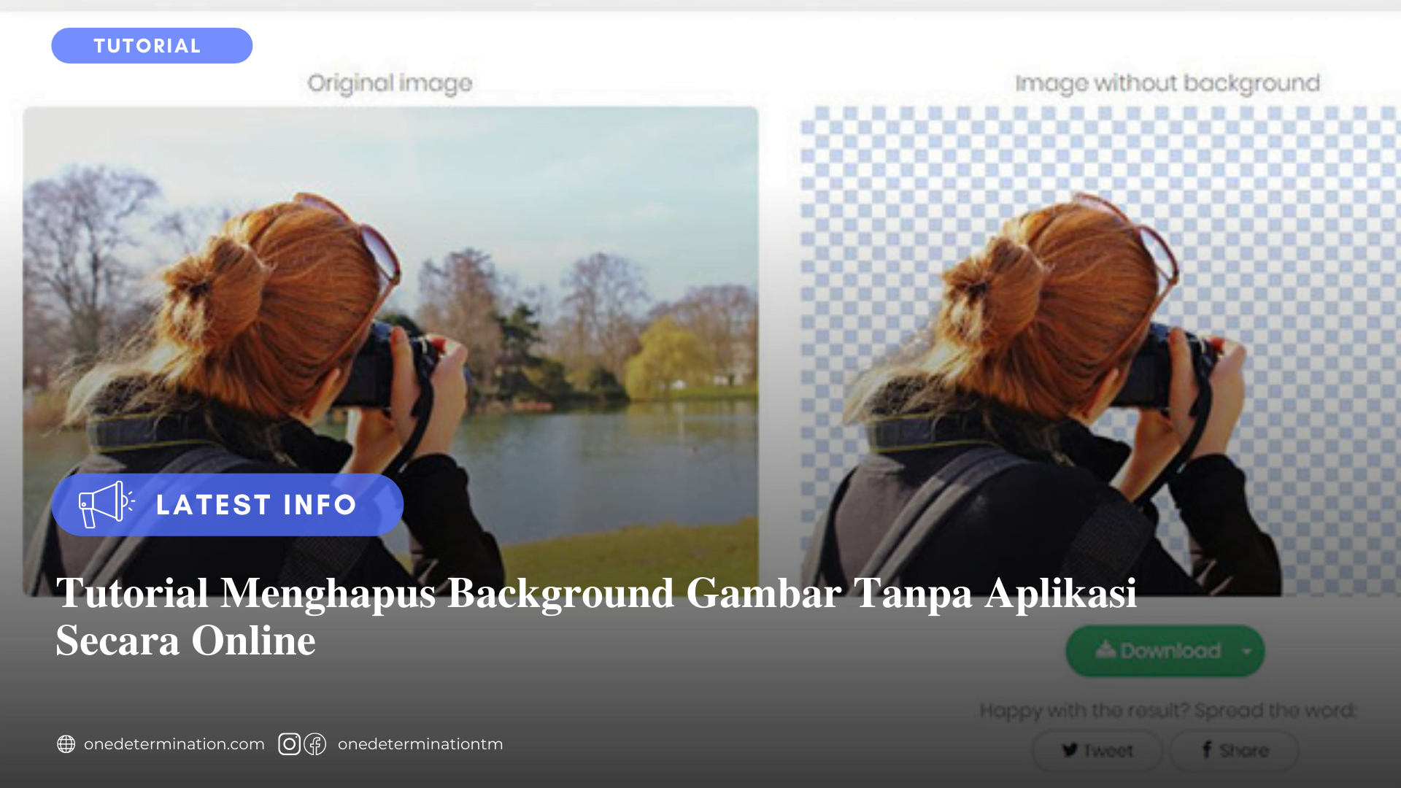Click the Image without background thumbnail
Viewport: 1401px width, 788px height.
1100,351
